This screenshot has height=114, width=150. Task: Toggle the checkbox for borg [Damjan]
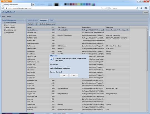pyautogui.click(x=5, y=33)
